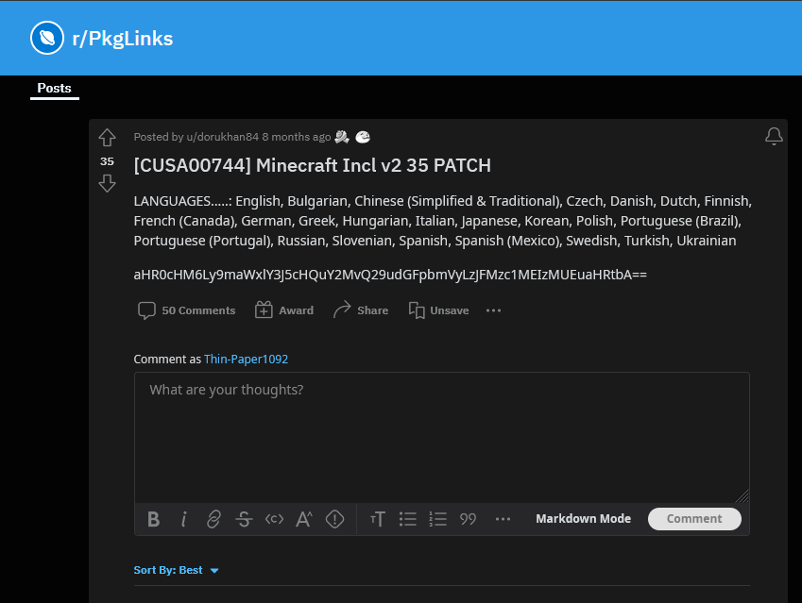Give an Award to the post
Viewport: 802px width, 603px height.
coord(284,310)
